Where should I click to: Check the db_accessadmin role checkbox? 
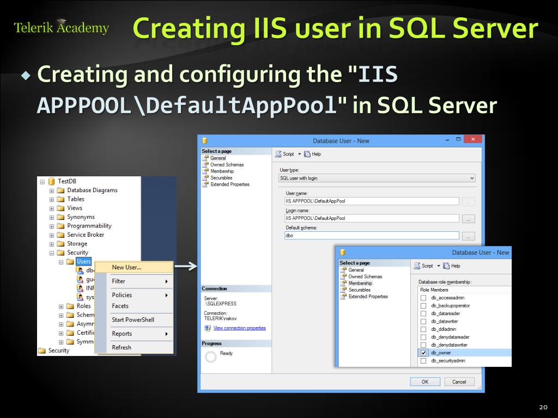click(x=423, y=298)
